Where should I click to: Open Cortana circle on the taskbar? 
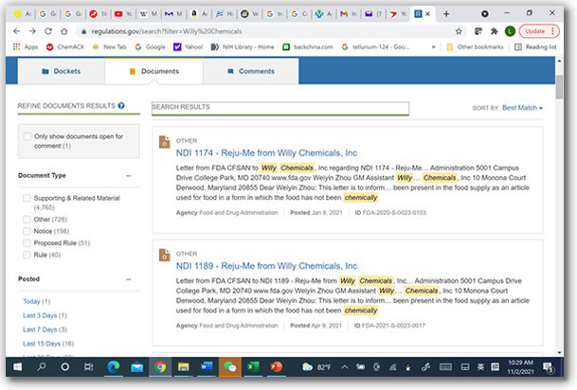tap(64, 367)
